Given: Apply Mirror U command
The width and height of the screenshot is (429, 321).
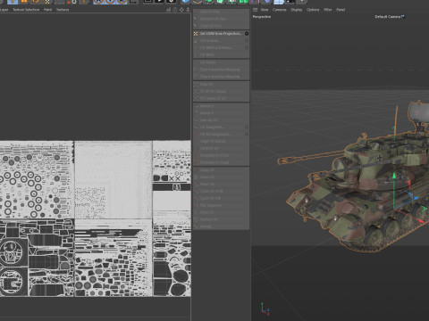Looking at the screenshot, I should click(x=221, y=106).
